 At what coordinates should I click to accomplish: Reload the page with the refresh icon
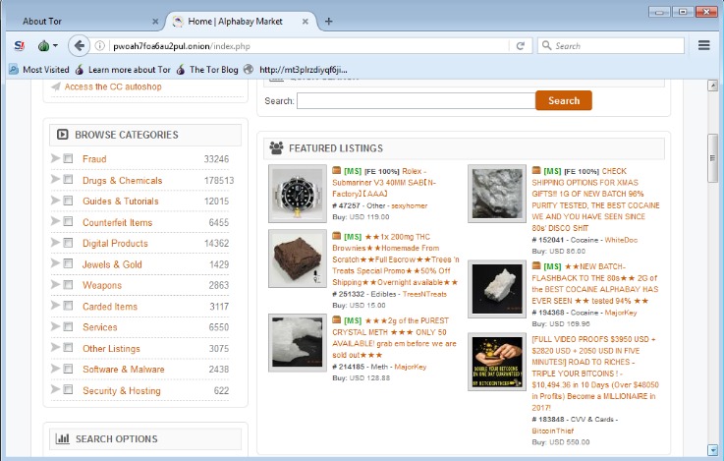click(x=521, y=46)
